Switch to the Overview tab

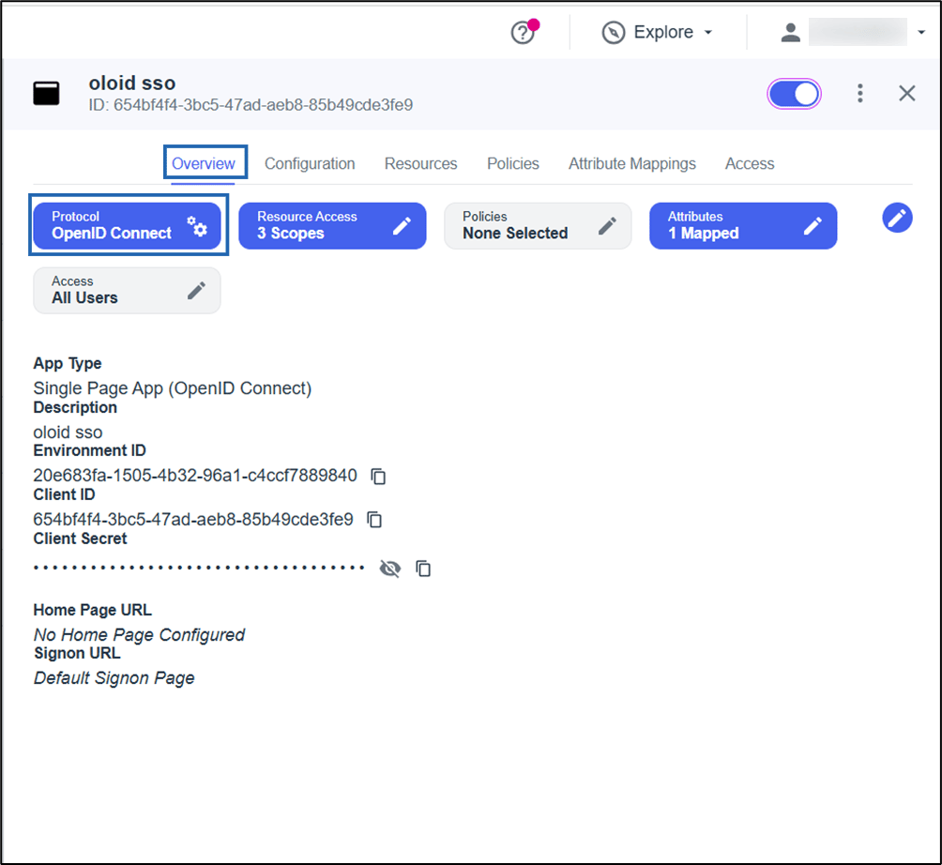pyautogui.click(x=203, y=163)
